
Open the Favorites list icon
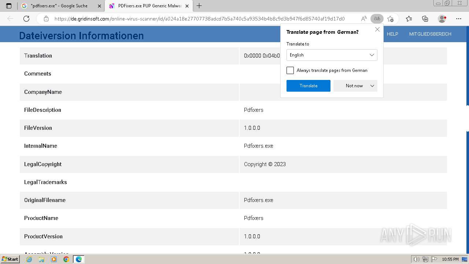tap(409, 19)
